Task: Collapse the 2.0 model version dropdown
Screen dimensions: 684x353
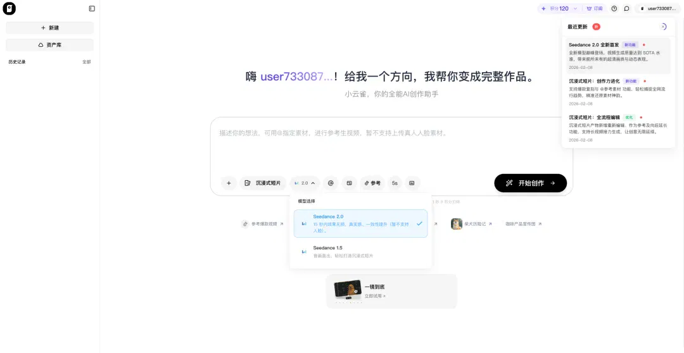Action: 305,183
